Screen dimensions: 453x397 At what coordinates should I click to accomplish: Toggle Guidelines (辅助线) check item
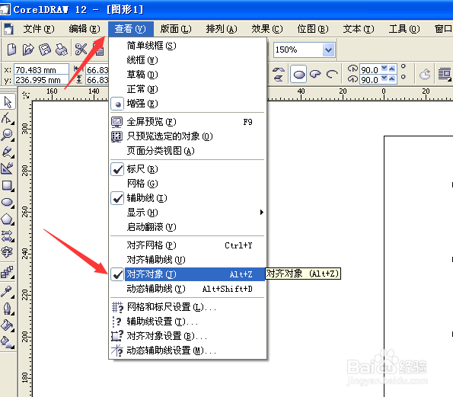tap(187, 198)
